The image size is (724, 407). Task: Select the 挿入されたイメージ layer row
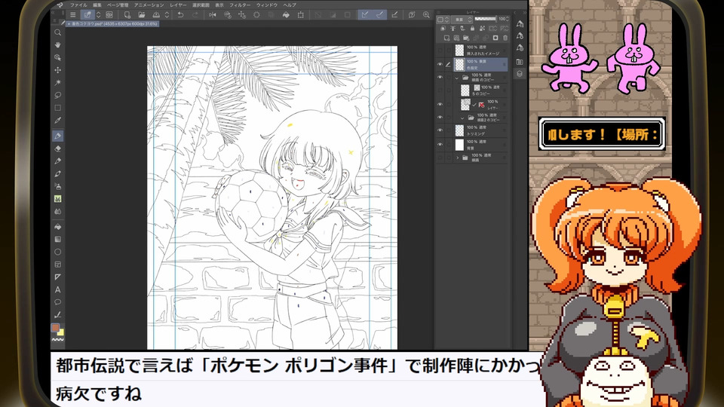click(480, 50)
